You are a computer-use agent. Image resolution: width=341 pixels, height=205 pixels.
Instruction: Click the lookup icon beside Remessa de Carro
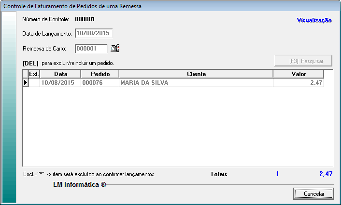114,48
